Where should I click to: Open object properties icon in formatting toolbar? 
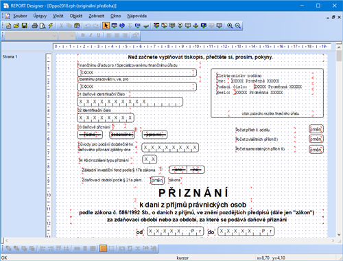pos(135,35)
